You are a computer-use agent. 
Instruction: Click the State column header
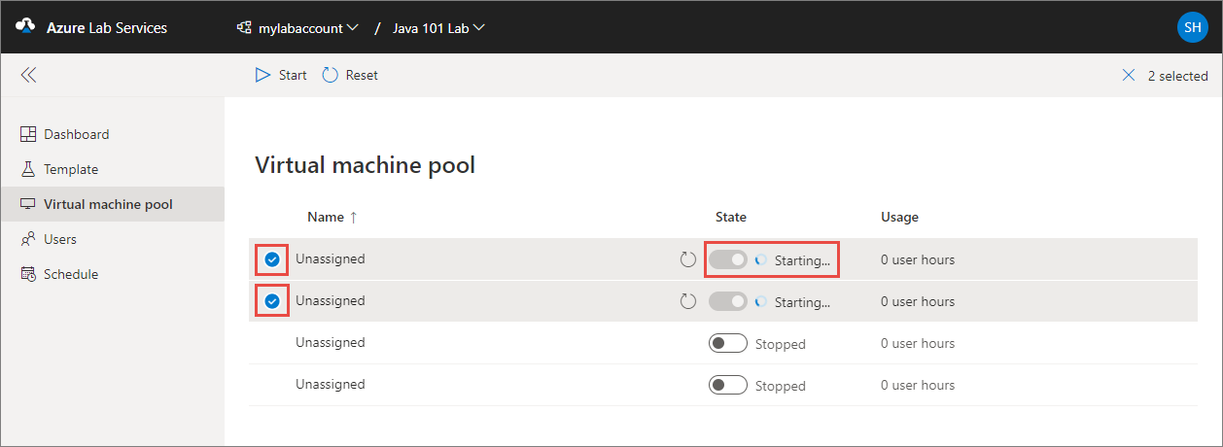[x=731, y=217]
